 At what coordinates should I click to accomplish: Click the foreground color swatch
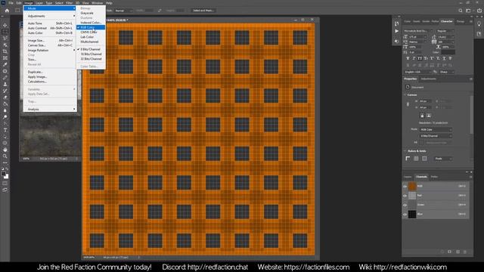[x=4, y=174]
